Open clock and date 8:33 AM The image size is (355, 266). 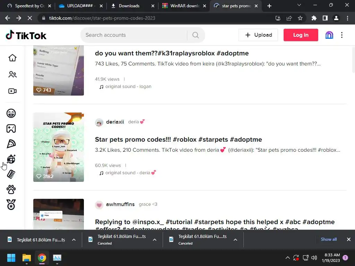point(331,258)
